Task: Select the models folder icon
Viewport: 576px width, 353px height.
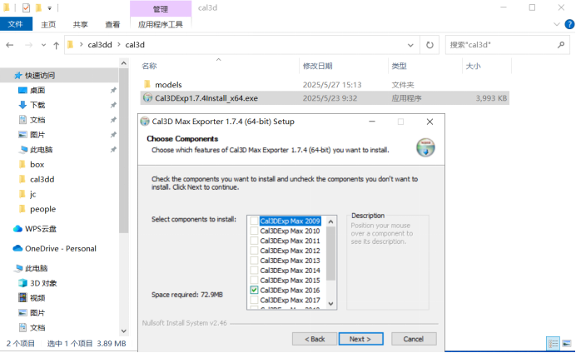Action: click(147, 84)
